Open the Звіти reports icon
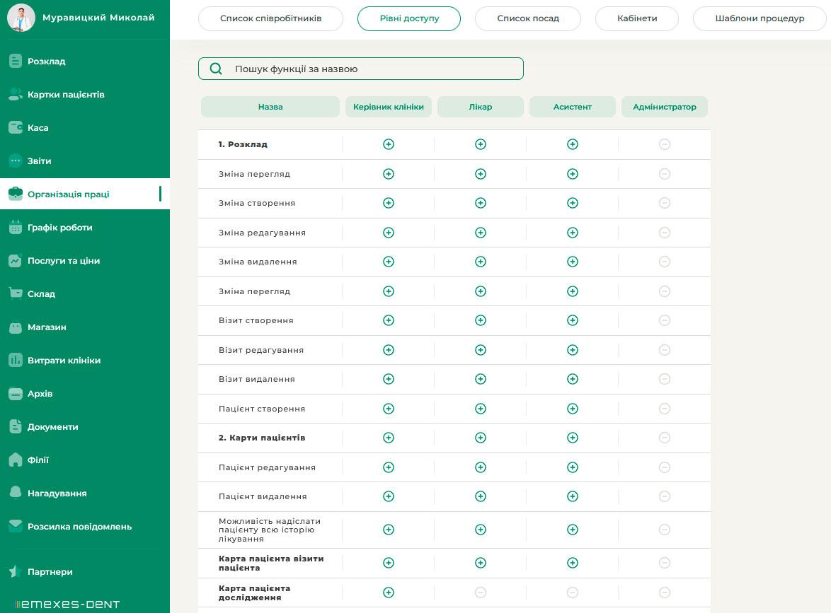Viewport: 831px width, 613px height. [x=16, y=161]
